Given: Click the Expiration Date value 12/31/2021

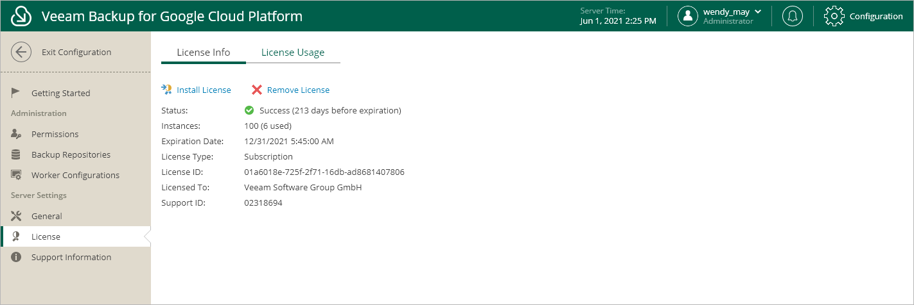Looking at the screenshot, I should [x=289, y=141].
